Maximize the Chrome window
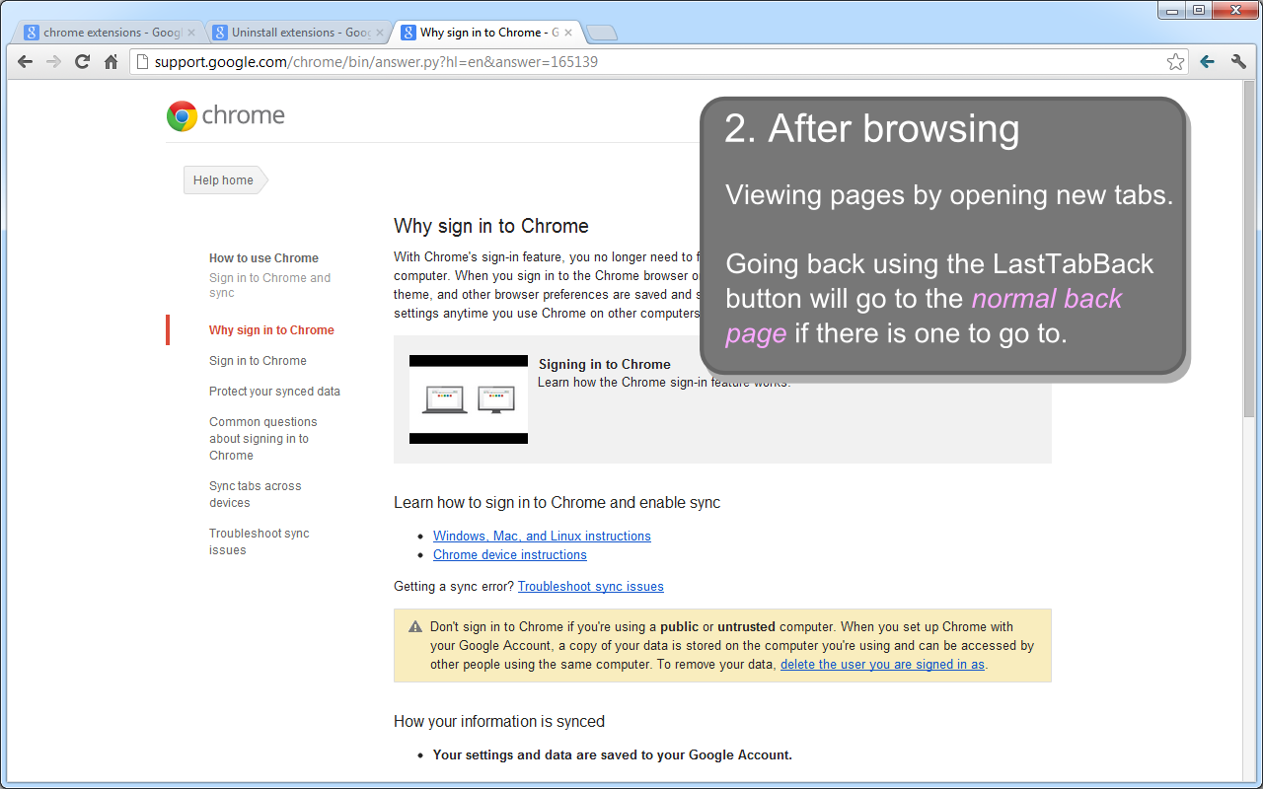The image size is (1263, 789). 1198,10
